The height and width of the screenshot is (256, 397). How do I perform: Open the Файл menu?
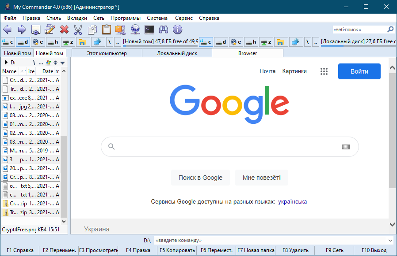pyautogui.click(x=10, y=18)
